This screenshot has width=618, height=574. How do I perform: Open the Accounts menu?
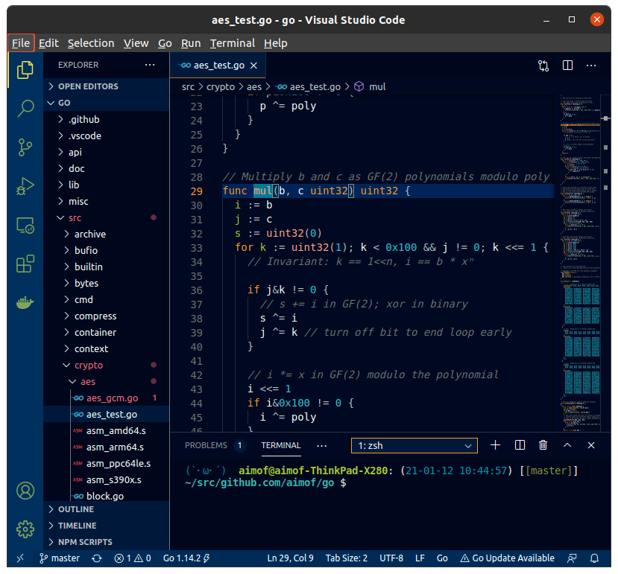point(25,491)
